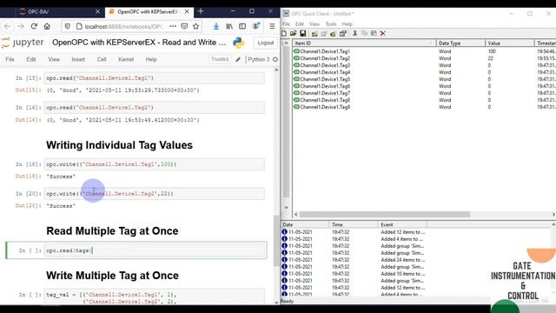Open Quick Client File menu
556x313 pixels.
pyautogui.click(x=286, y=23)
